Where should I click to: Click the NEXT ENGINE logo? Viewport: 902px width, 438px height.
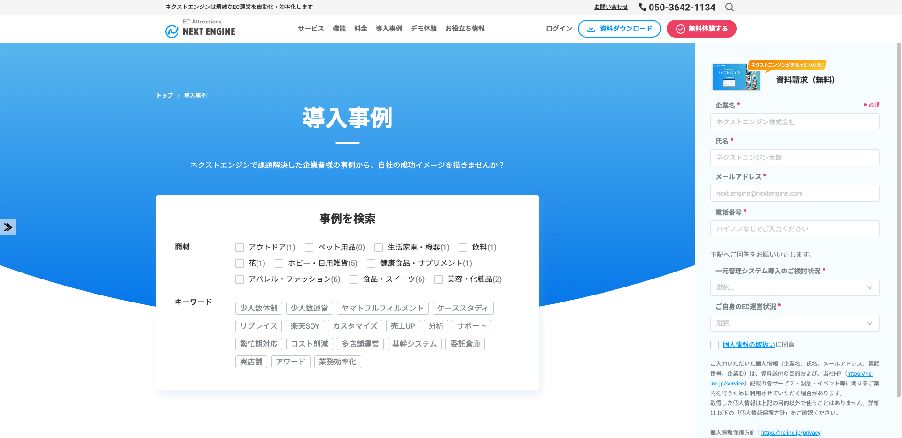click(x=201, y=29)
